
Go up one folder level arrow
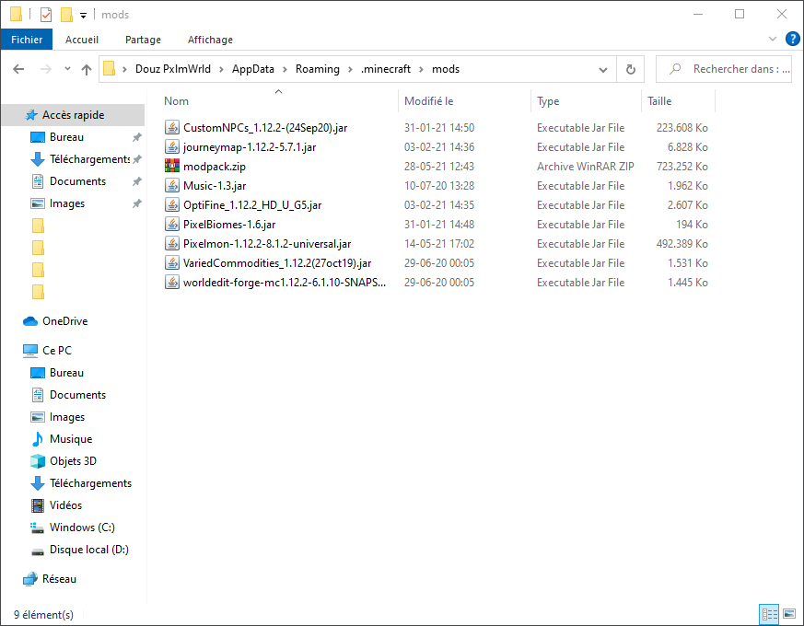click(87, 69)
